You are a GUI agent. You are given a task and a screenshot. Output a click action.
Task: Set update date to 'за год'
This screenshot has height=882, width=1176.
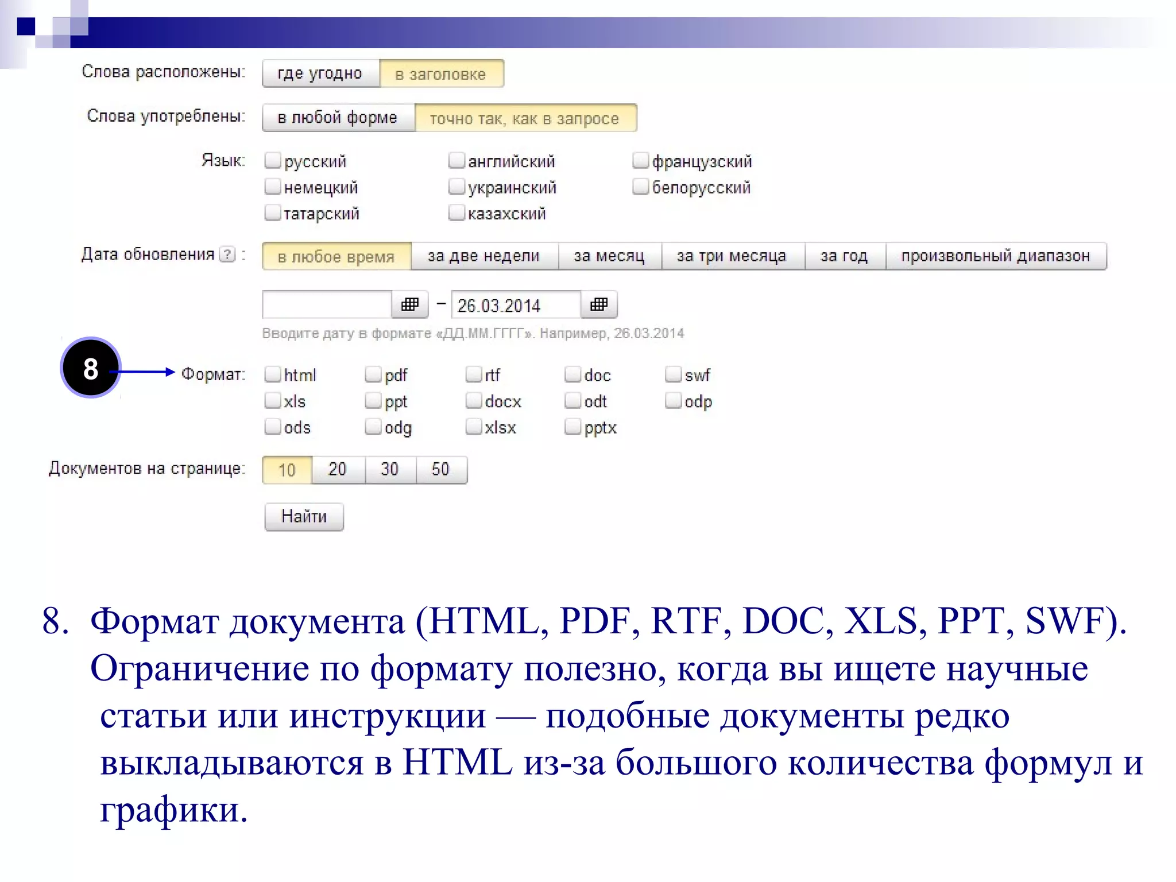click(x=845, y=256)
